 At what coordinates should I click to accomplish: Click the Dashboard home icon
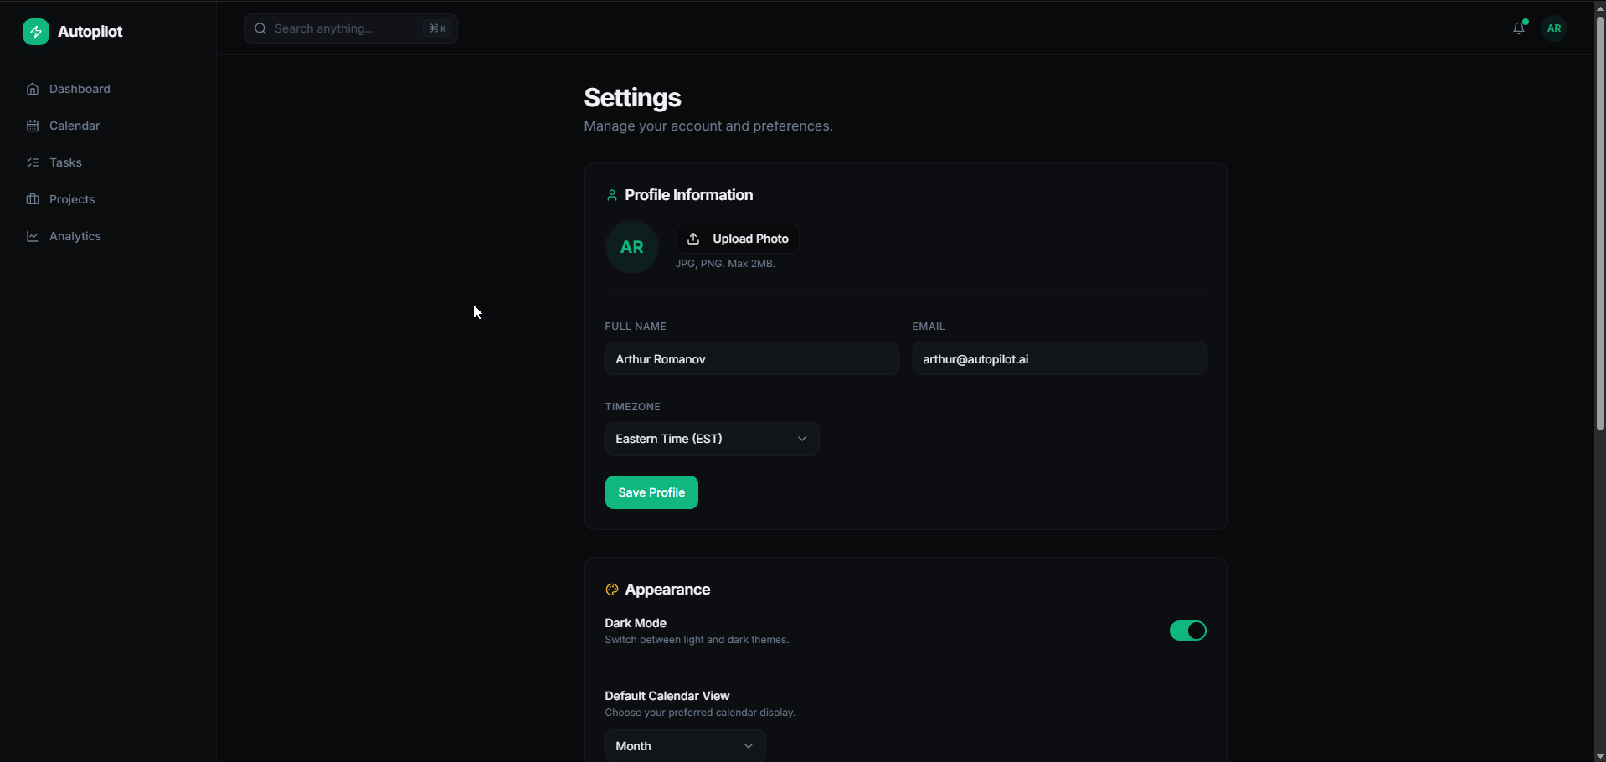[33, 89]
